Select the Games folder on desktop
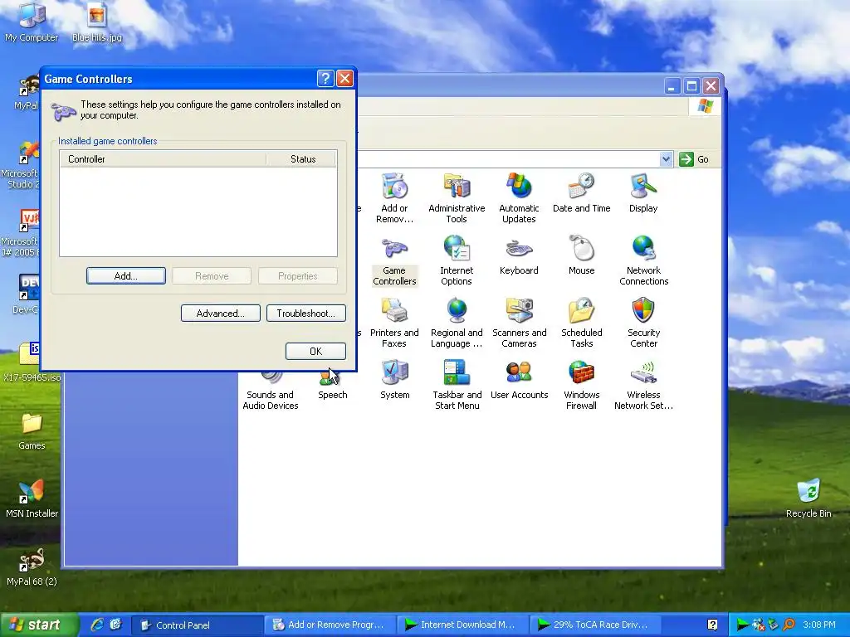Screen dimensions: 850x637 tap(32, 431)
